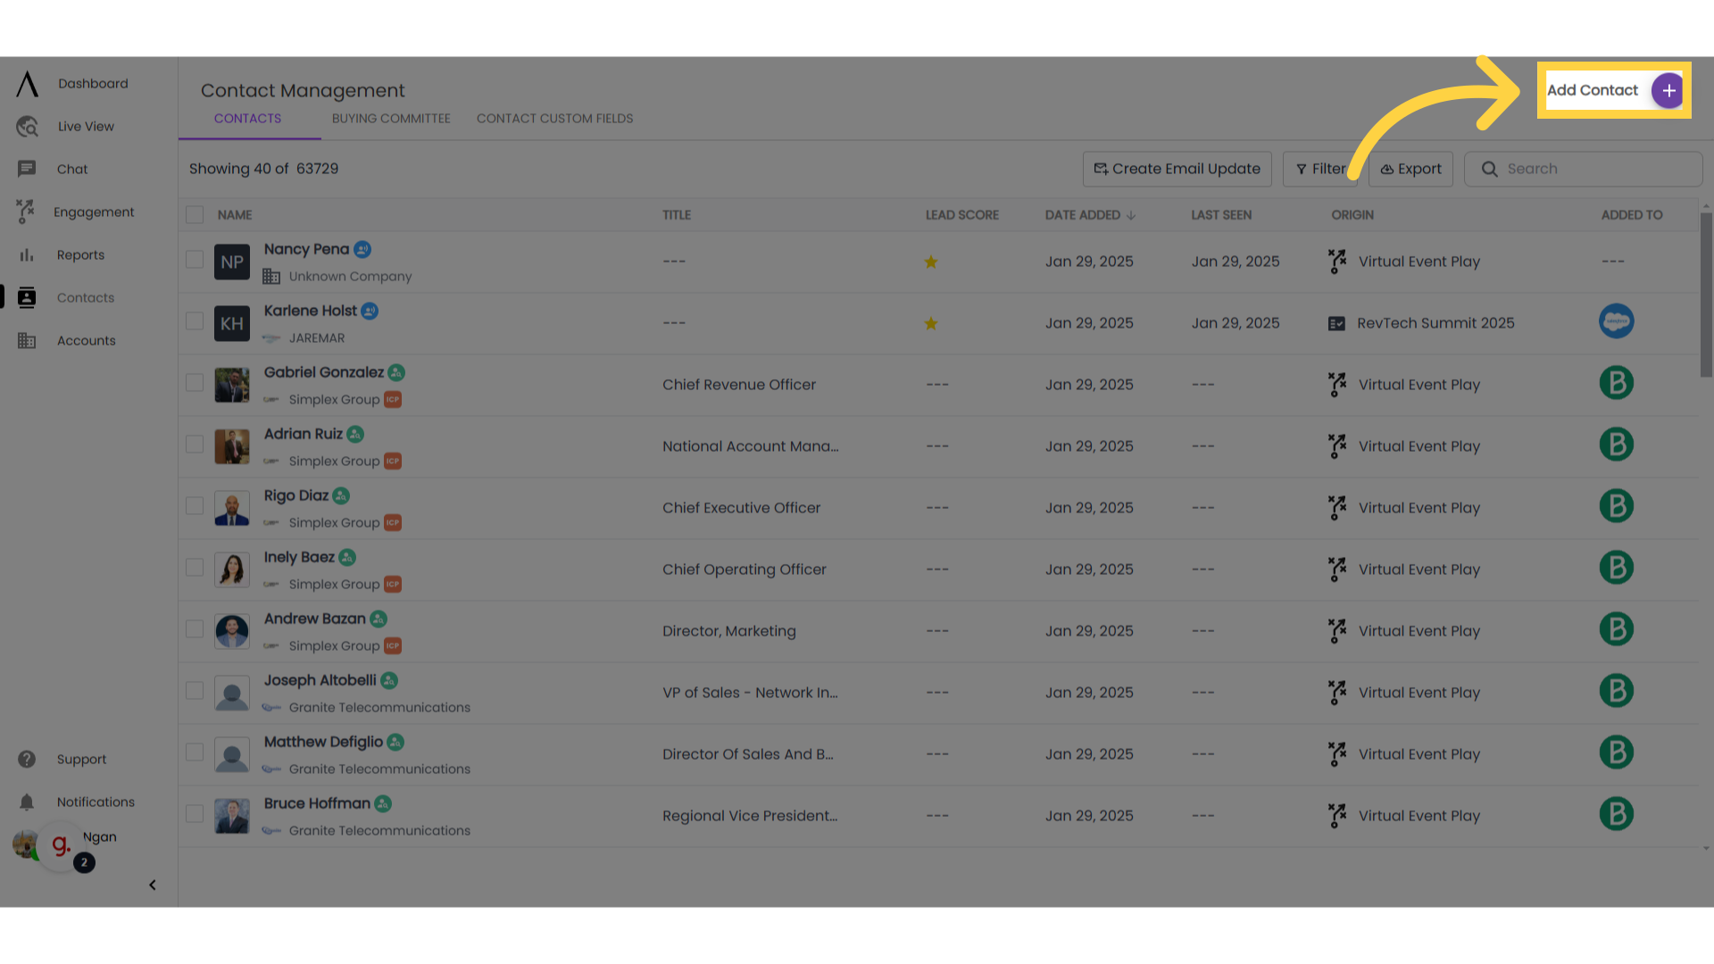This screenshot has height=964, width=1714.
Task: Click the live view sidebar icon
Action: point(27,126)
